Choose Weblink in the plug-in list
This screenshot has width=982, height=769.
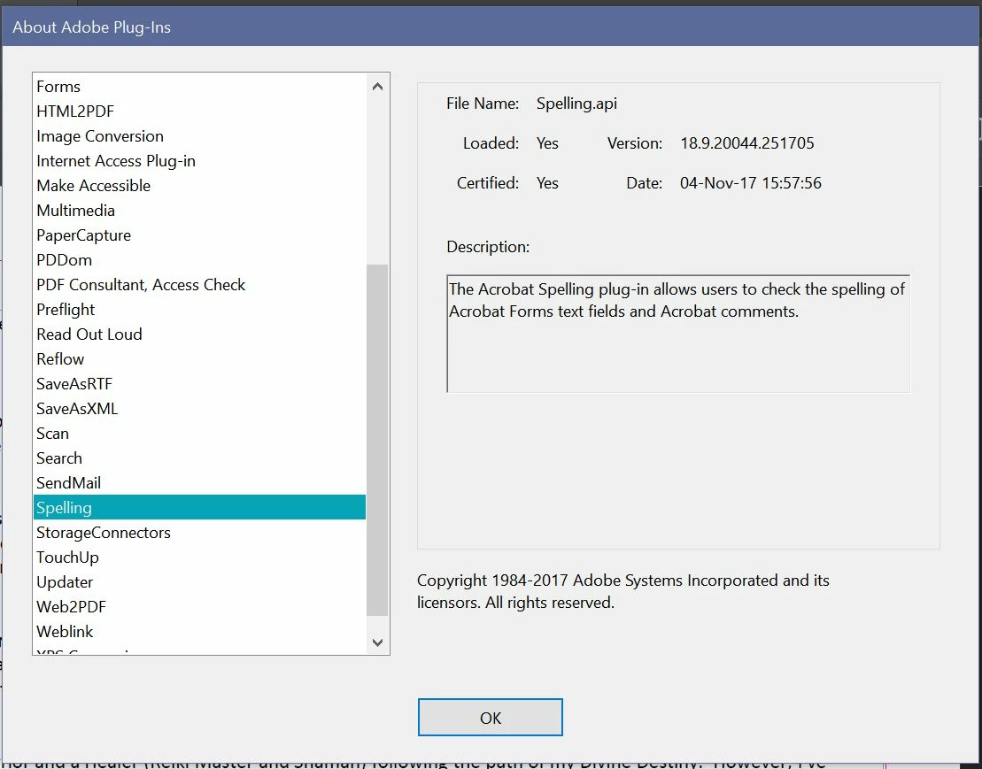click(199, 631)
